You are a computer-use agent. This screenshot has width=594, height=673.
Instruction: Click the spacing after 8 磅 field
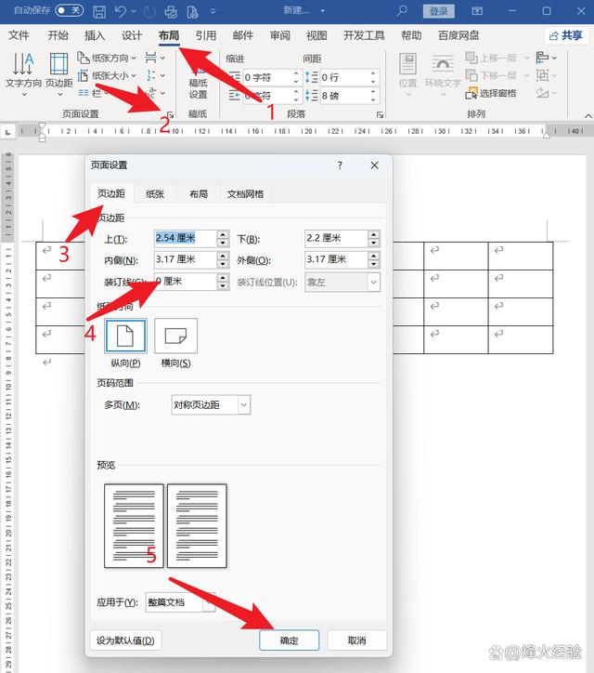click(348, 96)
